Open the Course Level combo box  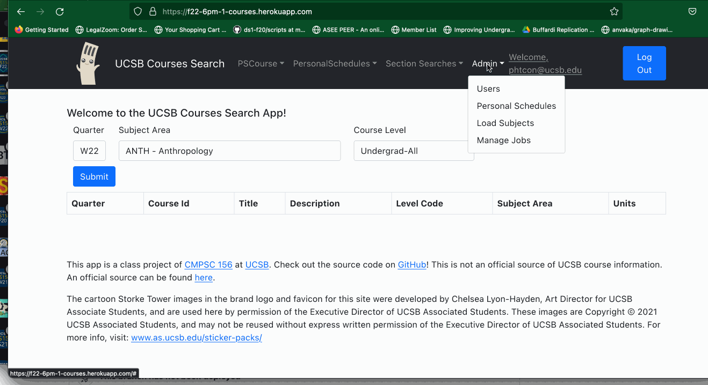(x=414, y=151)
